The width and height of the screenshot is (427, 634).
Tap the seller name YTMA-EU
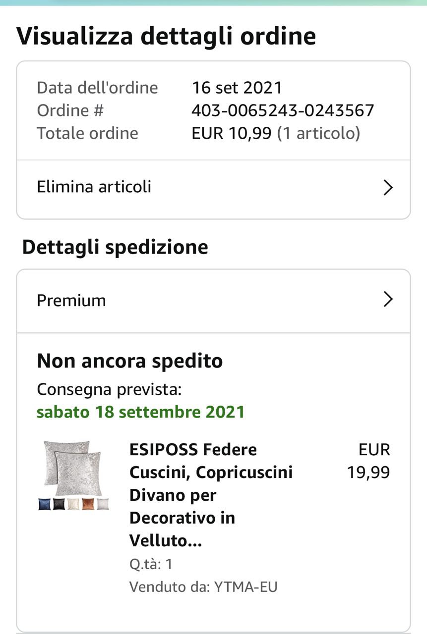click(245, 587)
